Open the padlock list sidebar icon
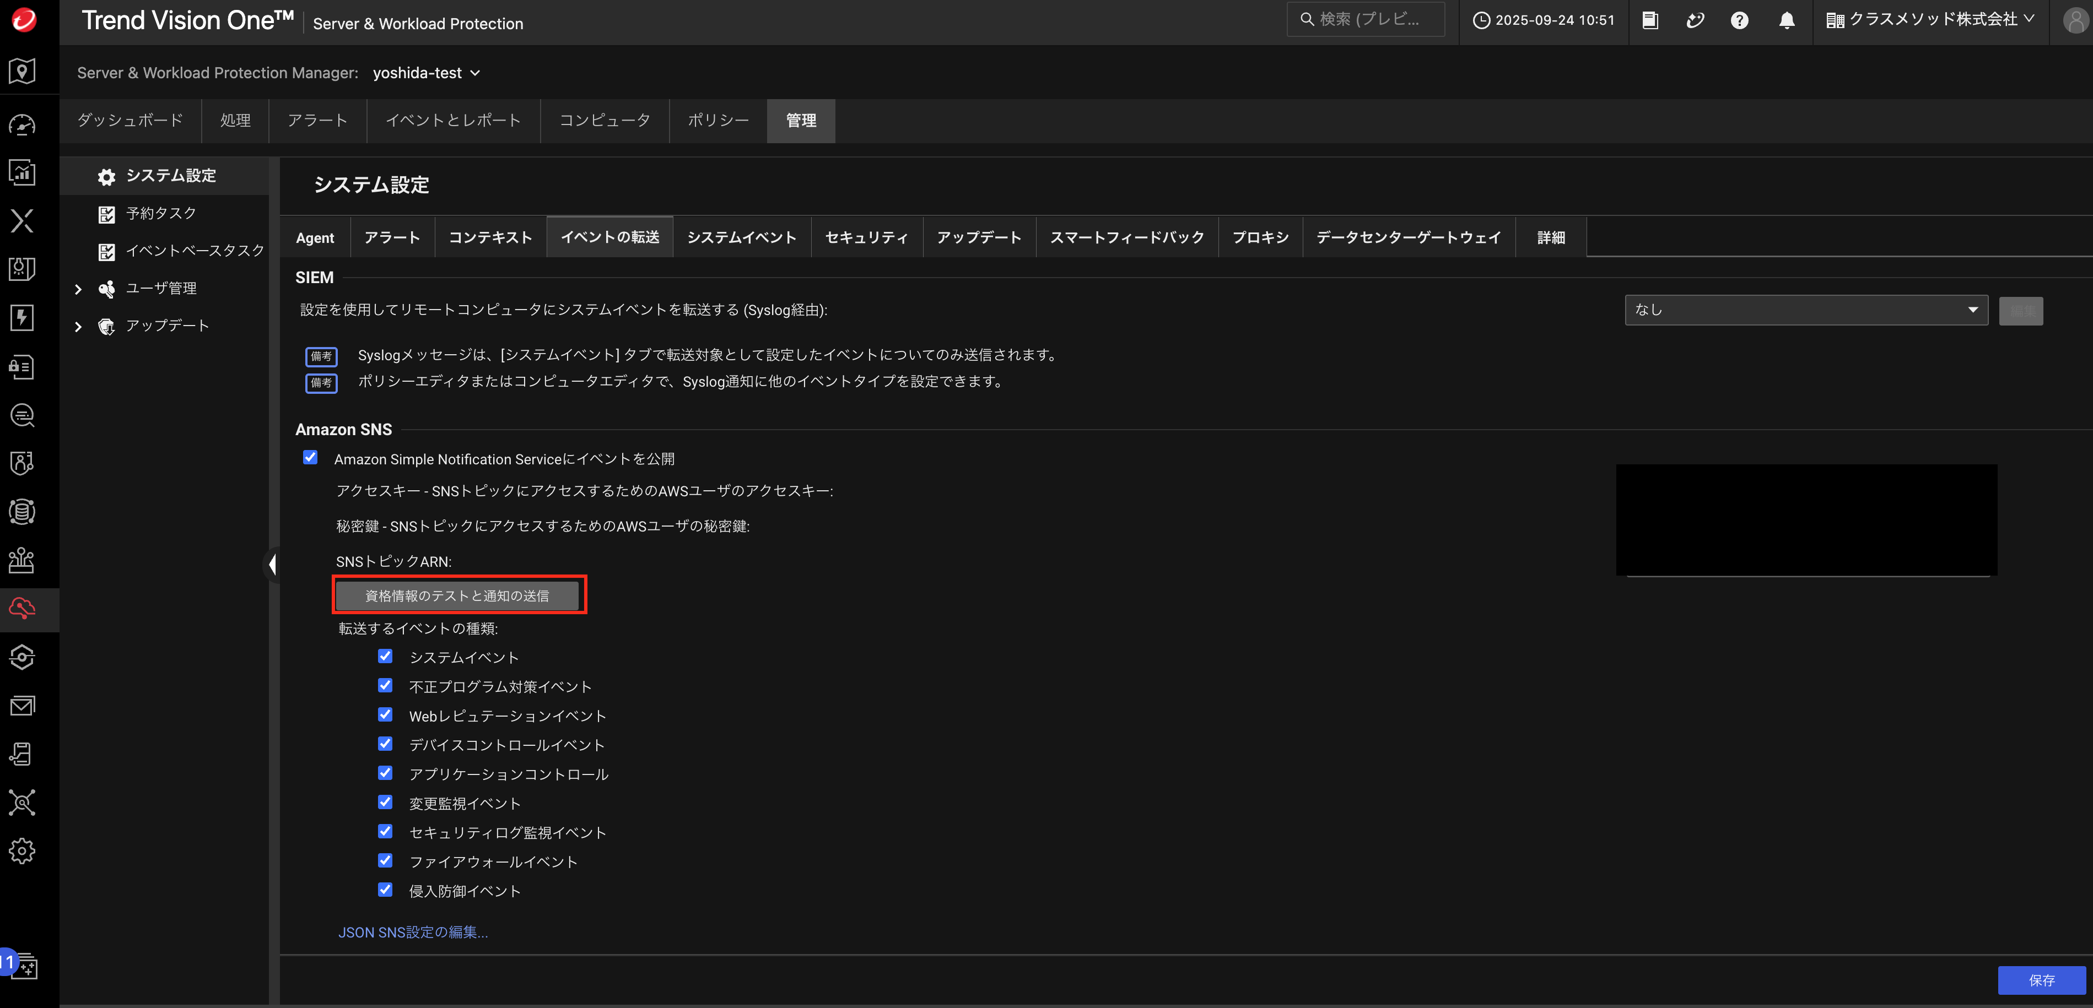The image size is (2093, 1008). tap(22, 366)
